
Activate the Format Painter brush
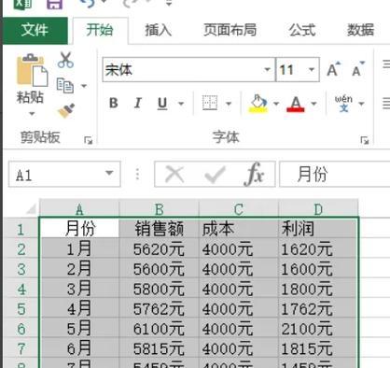[x=66, y=110]
